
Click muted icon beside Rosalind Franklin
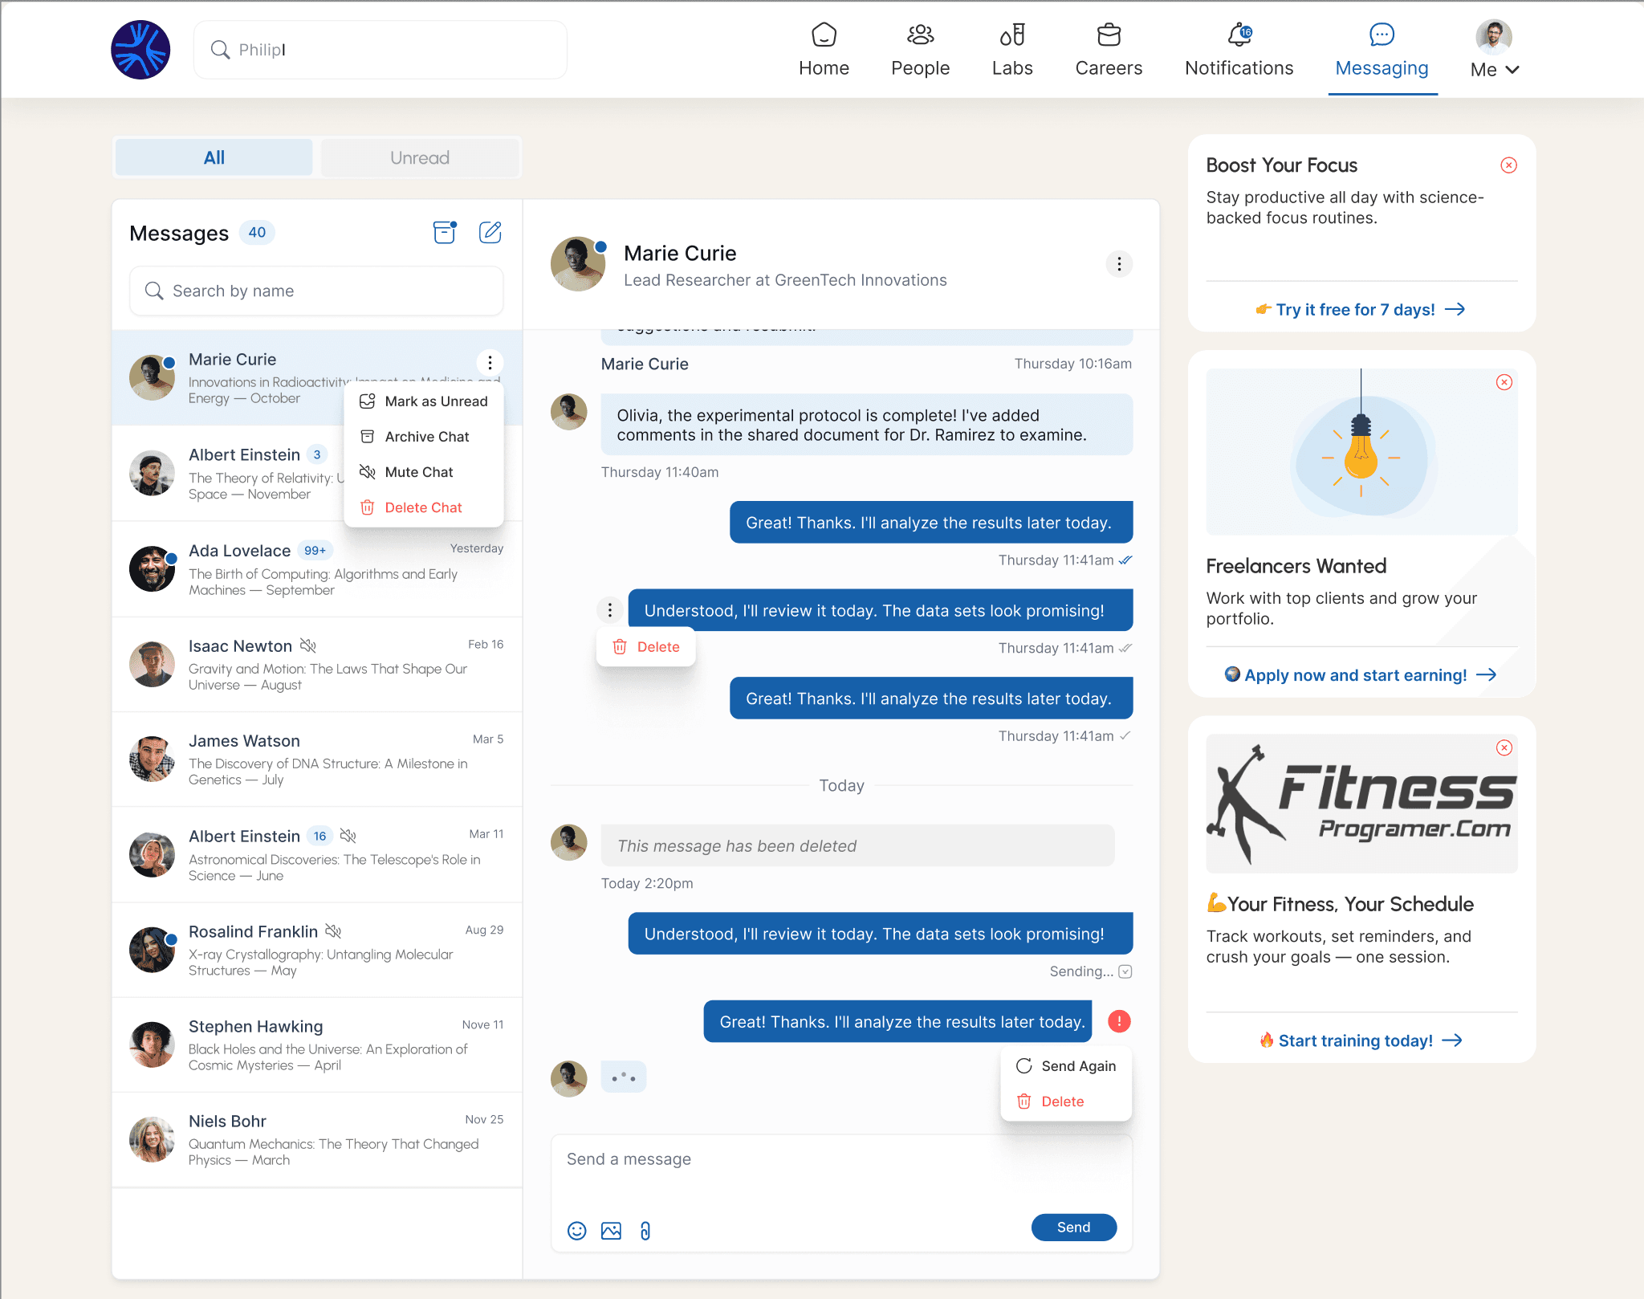click(x=334, y=931)
